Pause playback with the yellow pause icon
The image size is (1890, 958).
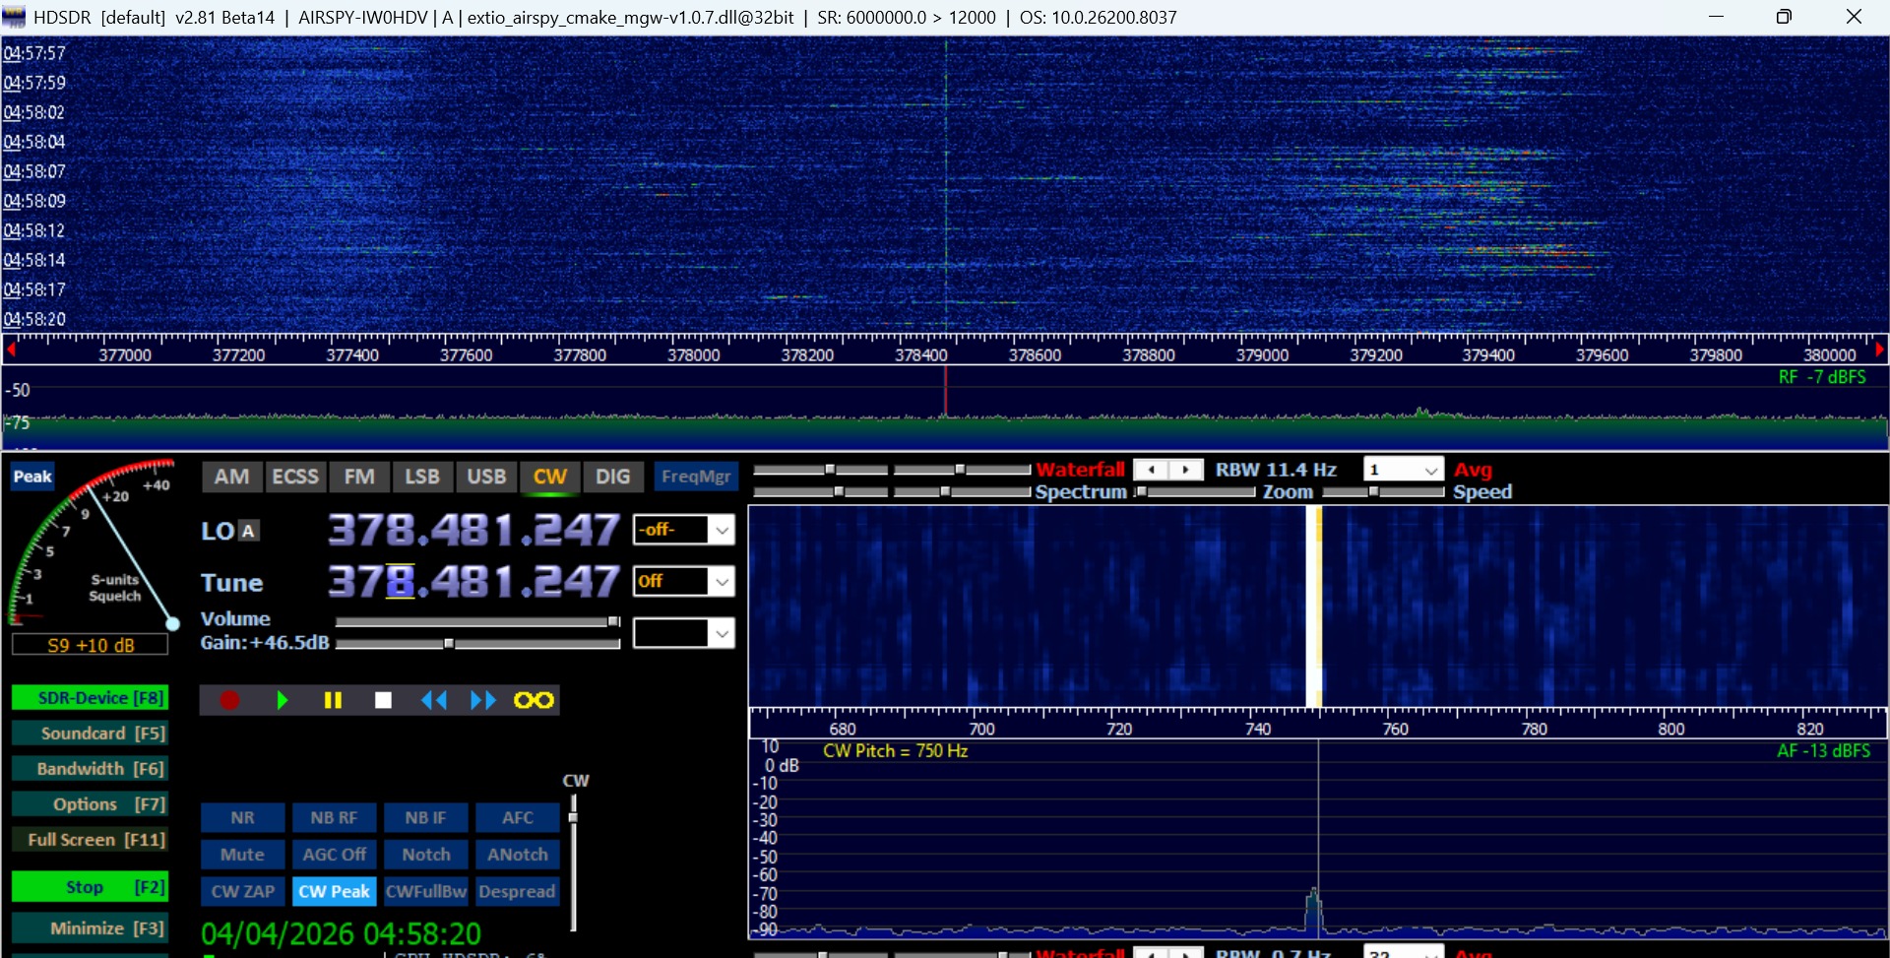333,700
